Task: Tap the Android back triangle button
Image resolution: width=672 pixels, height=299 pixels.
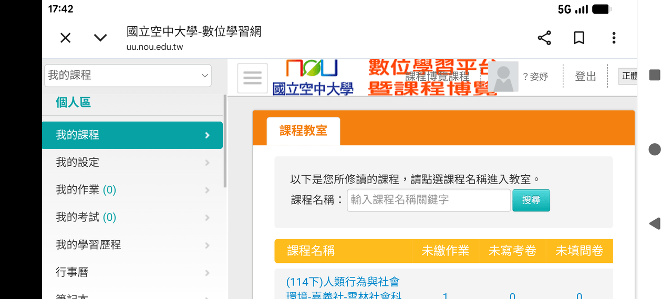Action: (655, 224)
